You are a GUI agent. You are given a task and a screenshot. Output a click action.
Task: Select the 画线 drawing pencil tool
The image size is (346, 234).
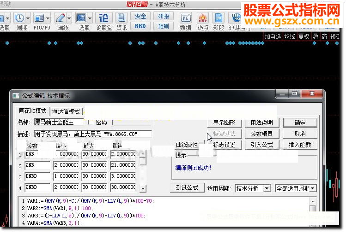pyautogui.click(x=60, y=18)
